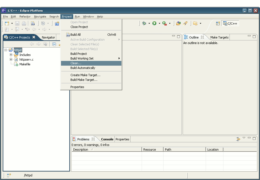Open the Refactor menu
This screenshot has width=260, height=180.
[x=25, y=17]
